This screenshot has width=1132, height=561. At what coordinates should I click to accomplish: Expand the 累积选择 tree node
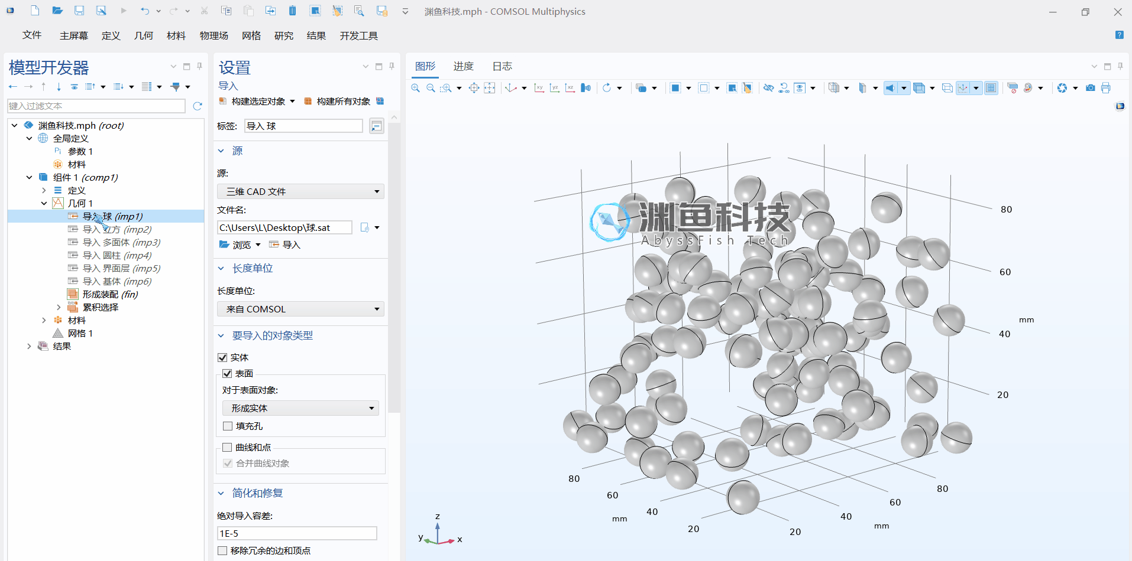[59, 307]
